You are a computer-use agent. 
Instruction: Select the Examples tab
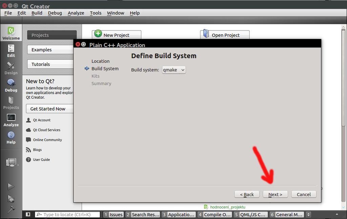50,49
